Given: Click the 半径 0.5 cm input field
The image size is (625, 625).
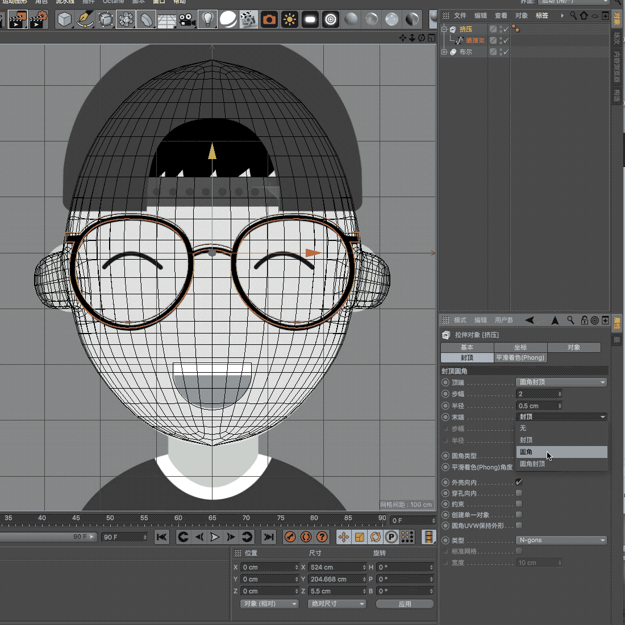Looking at the screenshot, I should pos(536,406).
